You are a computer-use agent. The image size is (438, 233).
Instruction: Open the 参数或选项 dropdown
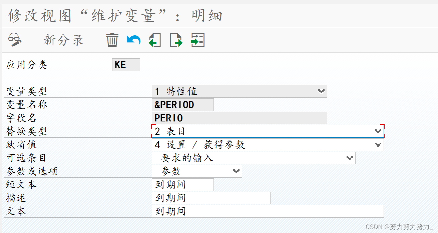pos(236,171)
